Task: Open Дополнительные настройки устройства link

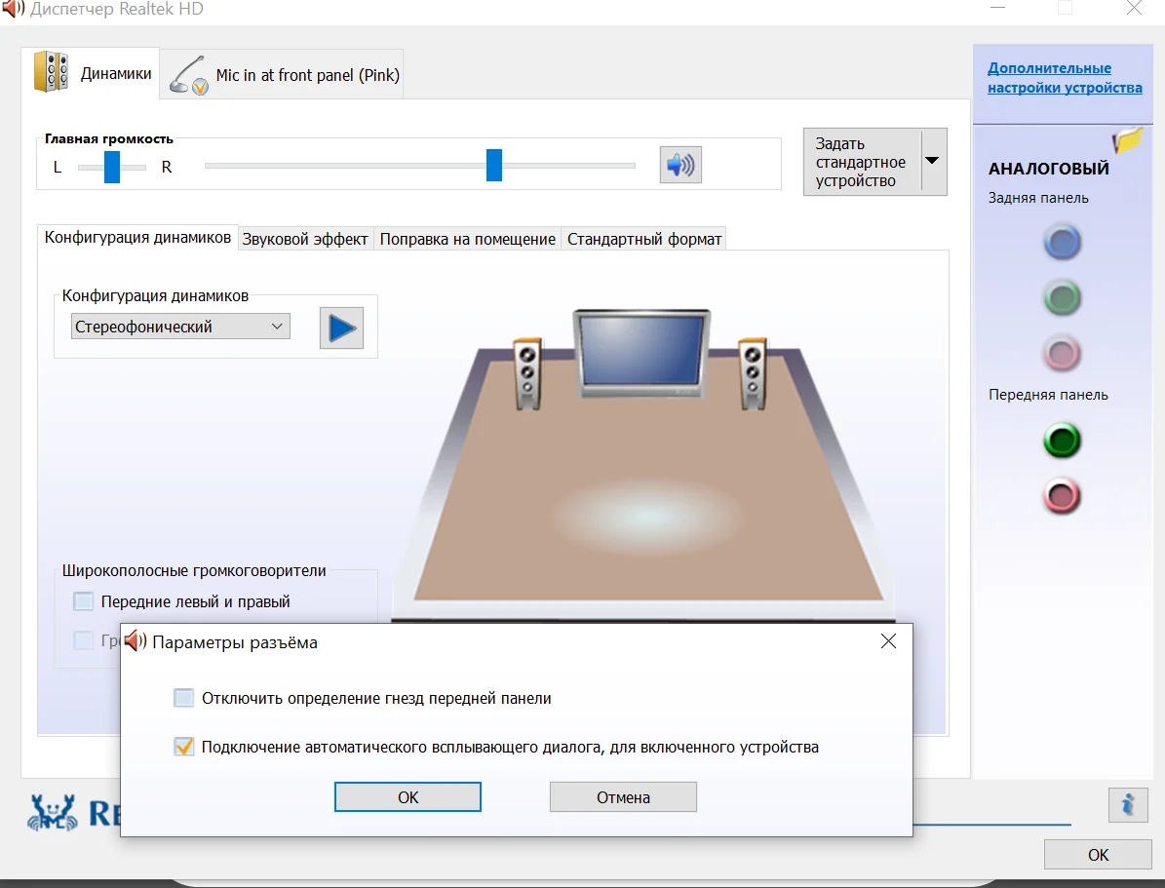Action: tap(1065, 78)
